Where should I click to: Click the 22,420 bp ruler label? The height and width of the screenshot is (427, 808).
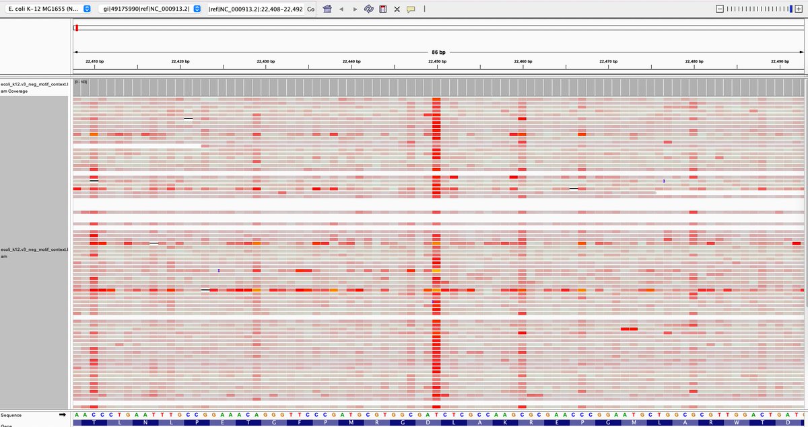tap(180, 61)
